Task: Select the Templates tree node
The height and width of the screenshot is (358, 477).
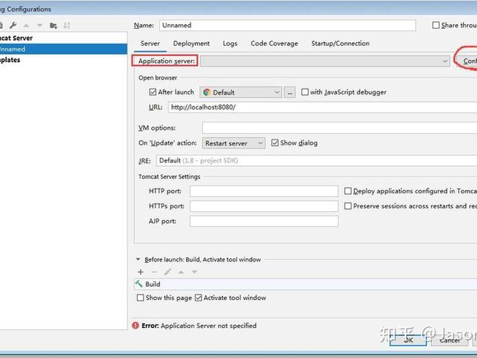Action: (x=64, y=60)
